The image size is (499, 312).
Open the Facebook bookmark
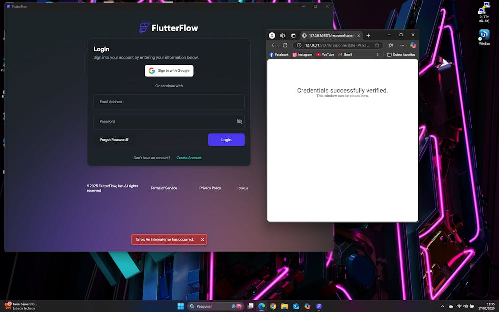(279, 55)
